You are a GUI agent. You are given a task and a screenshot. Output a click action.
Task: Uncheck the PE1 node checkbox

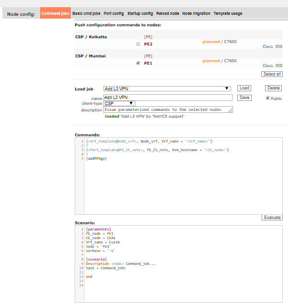(x=138, y=63)
